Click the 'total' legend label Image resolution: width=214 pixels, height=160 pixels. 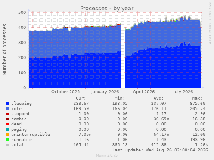point(18,145)
